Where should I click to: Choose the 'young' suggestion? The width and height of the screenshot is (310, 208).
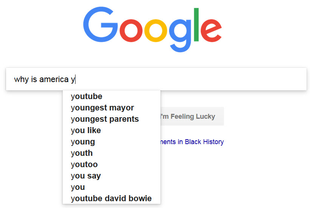pyautogui.click(x=111, y=142)
